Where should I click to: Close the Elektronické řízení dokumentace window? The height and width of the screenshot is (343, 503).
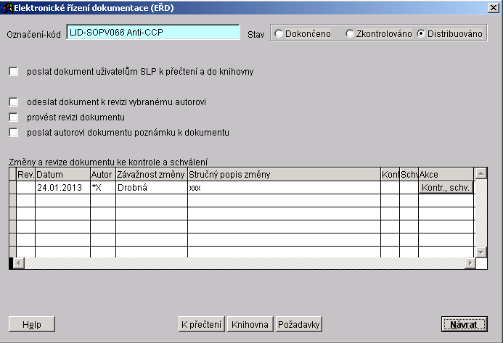click(494, 7)
